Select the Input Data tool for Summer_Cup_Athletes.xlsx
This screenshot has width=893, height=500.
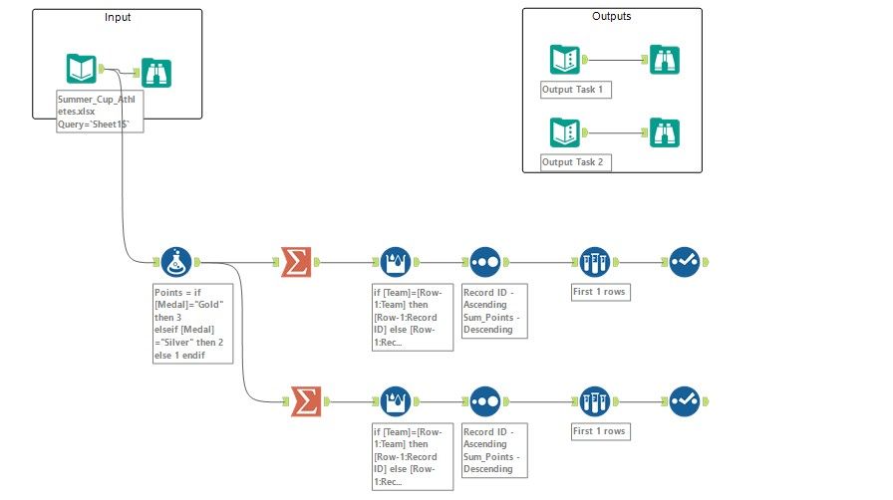click(81, 69)
